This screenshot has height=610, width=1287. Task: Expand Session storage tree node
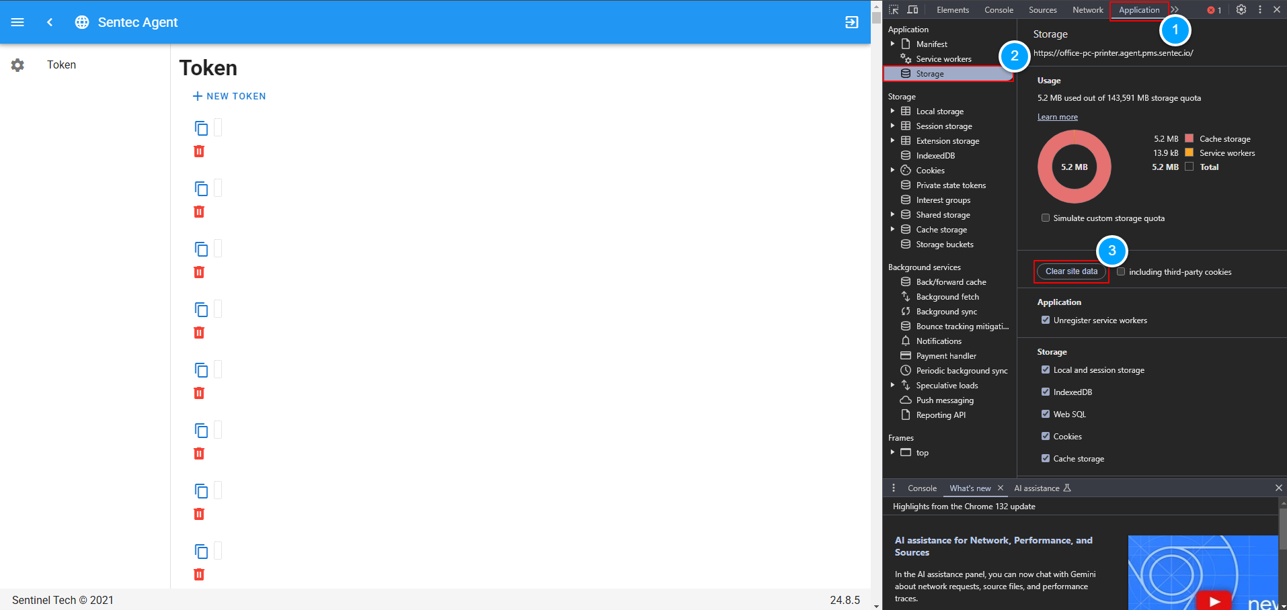coord(892,126)
